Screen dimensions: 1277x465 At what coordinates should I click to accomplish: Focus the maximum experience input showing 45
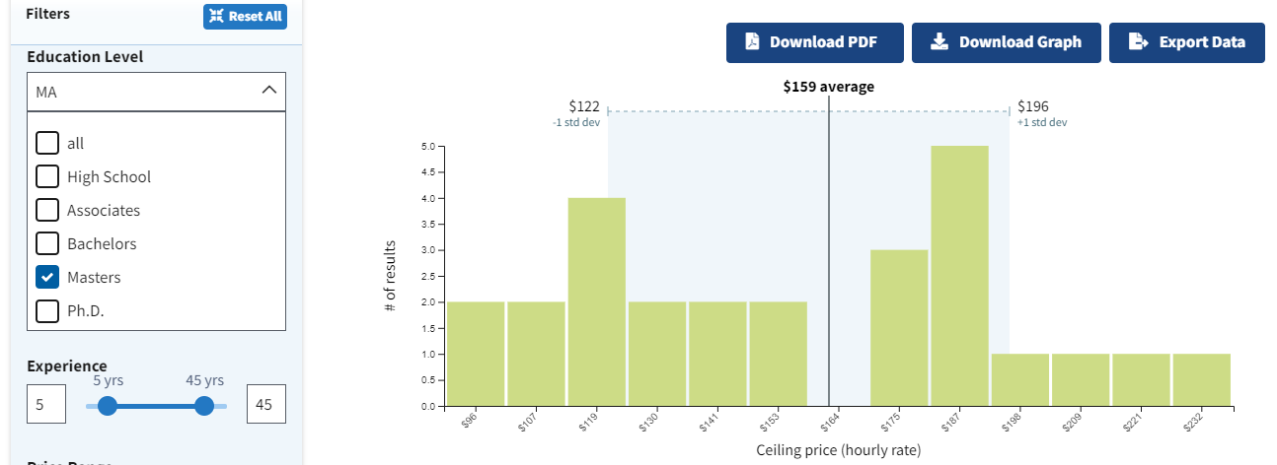265,404
